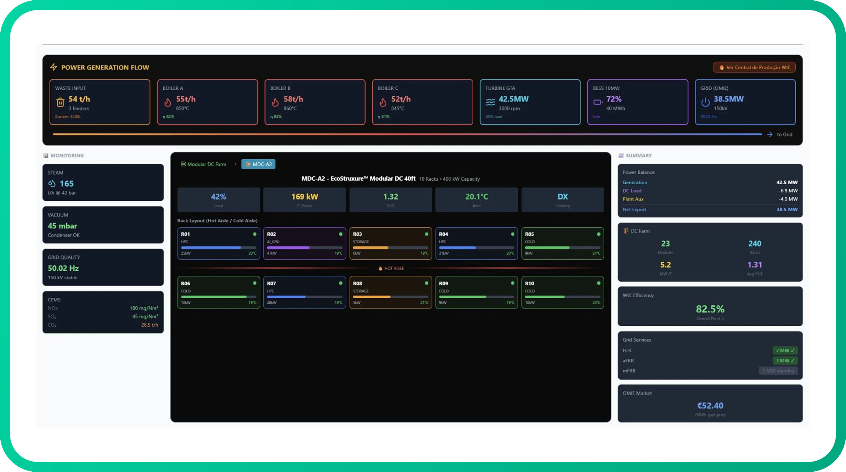This screenshot has width=846, height=472.
Task: Click the Boiler C flame icon
Action: coord(383,102)
